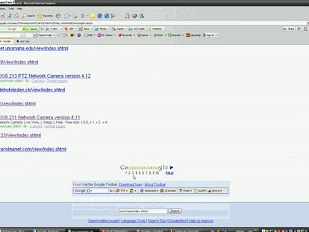Viewport: 309px width, 232px height.
Task: Click the AIM button on AOL toolbar
Action: [69, 29]
